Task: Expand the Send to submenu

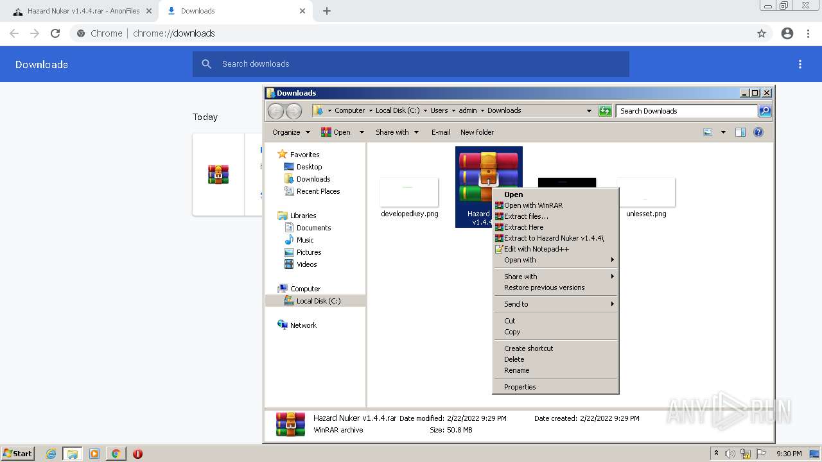Action: point(555,304)
